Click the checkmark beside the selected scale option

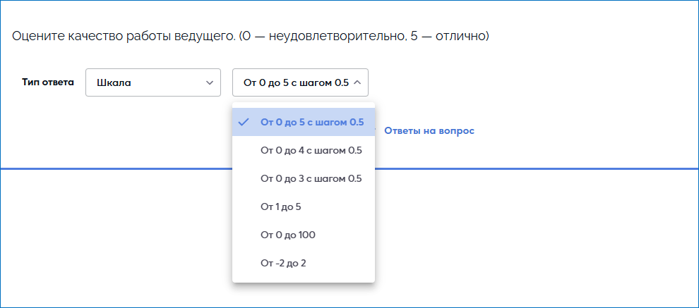point(244,122)
